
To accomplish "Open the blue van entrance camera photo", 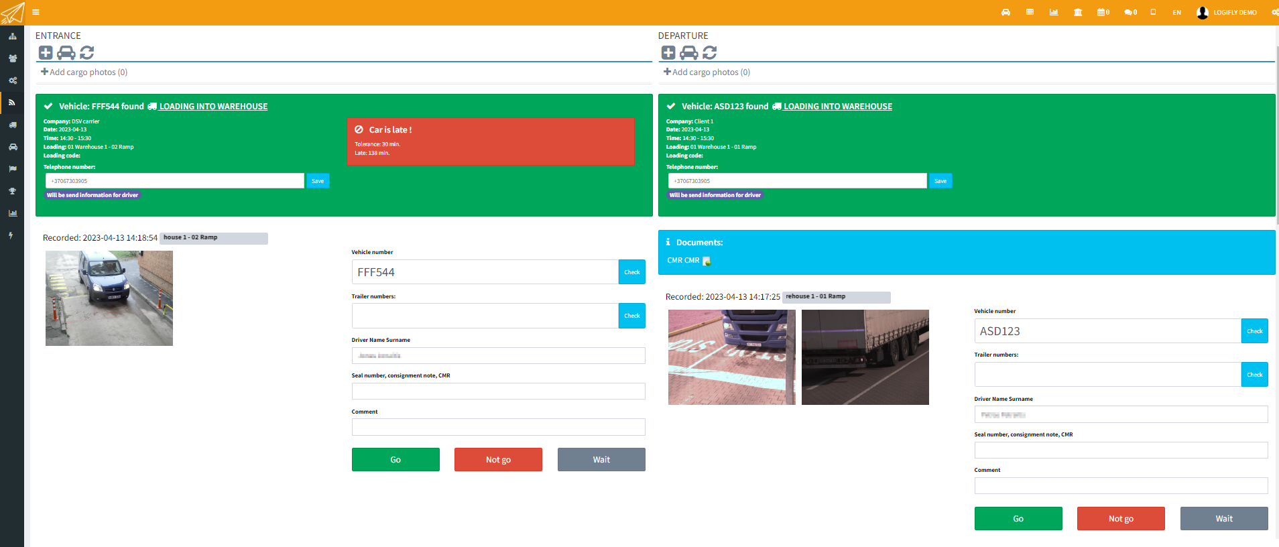I will point(109,298).
